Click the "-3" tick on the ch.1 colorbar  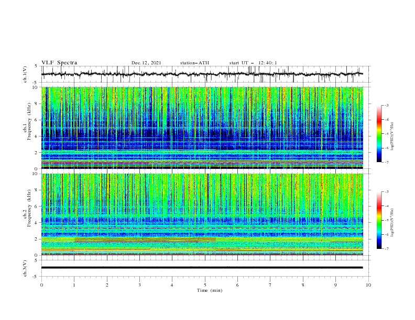point(387,105)
